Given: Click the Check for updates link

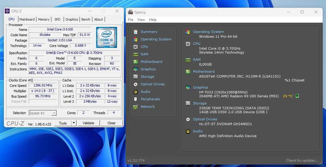Looking at the screenshot, I should coord(302,160).
